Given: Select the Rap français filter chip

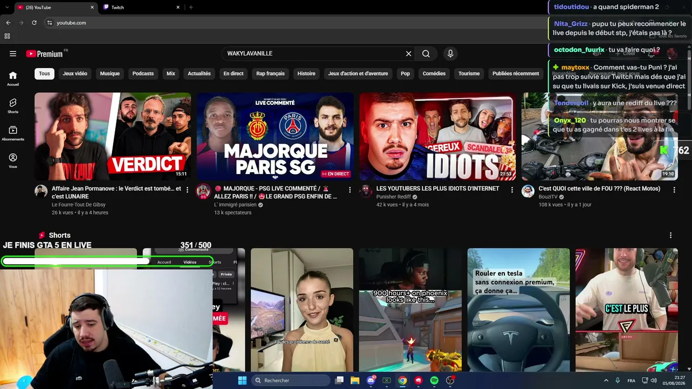Looking at the screenshot, I should [270, 73].
